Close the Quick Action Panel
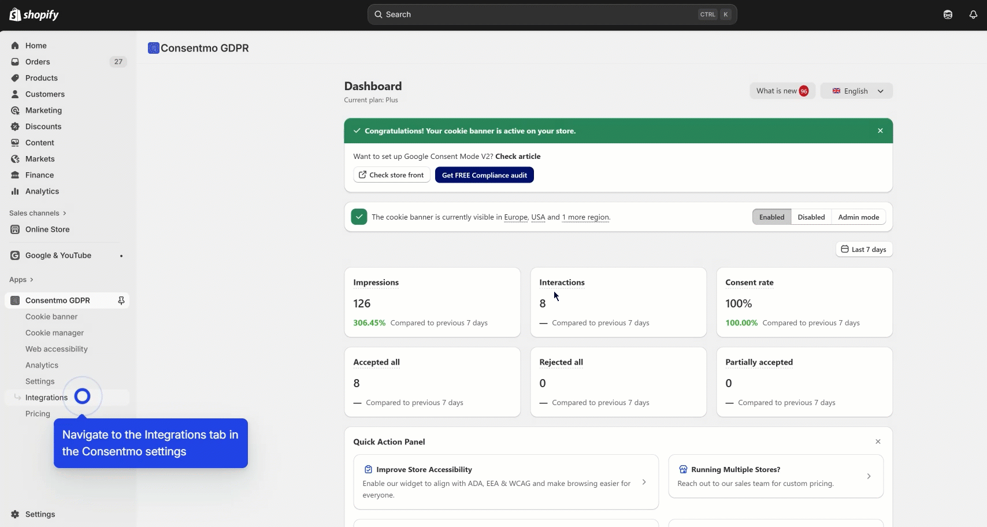 point(878,441)
